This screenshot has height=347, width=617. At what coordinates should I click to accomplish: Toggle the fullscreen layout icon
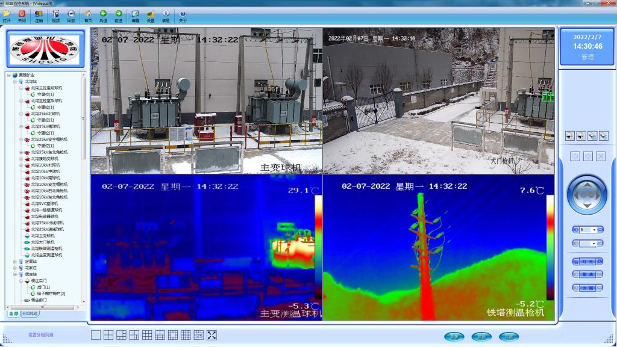[211, 335]
